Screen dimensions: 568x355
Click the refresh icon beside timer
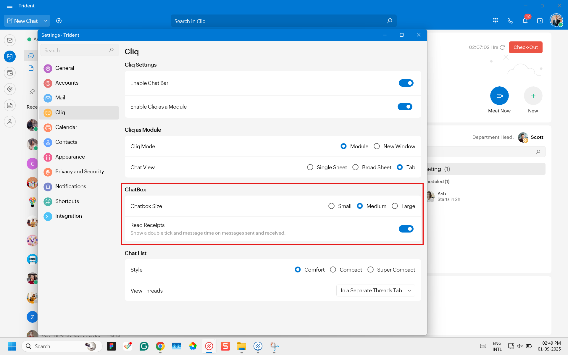point(502,47)
